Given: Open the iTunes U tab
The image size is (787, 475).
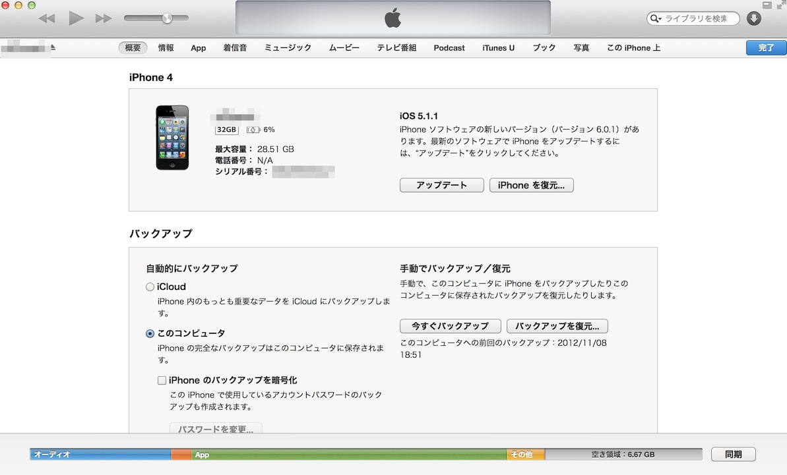Looking at the screenshot, I should point(499,48).
